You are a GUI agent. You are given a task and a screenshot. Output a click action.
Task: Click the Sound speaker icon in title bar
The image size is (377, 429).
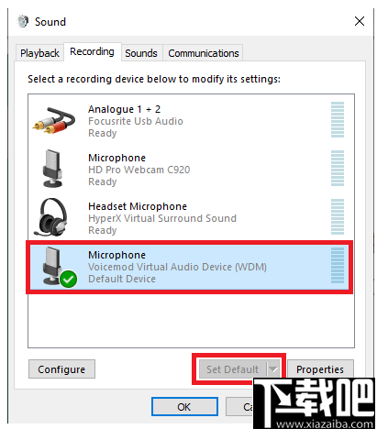[23, 21]
